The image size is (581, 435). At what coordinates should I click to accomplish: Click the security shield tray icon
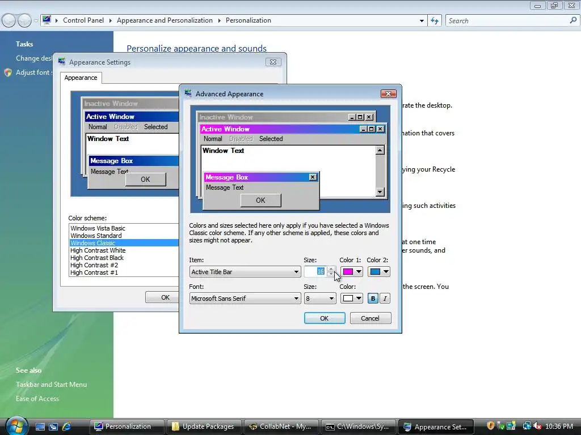490,426
